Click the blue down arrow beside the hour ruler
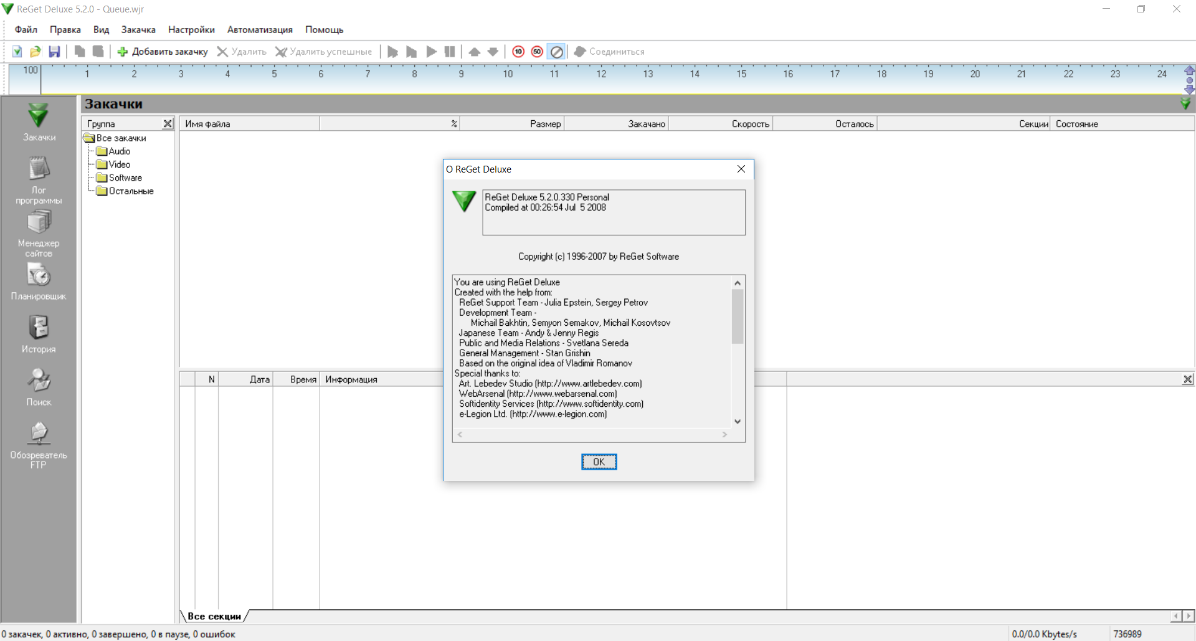Viewport: 1196px width, 641px height. 1190,90
